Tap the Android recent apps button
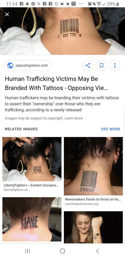 (x=27, y=251)
